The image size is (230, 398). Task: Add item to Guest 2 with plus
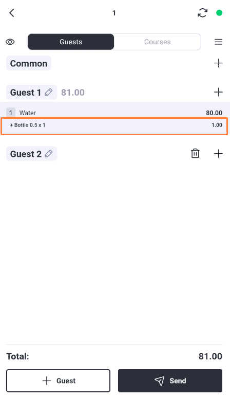click(x=218, y=154)
